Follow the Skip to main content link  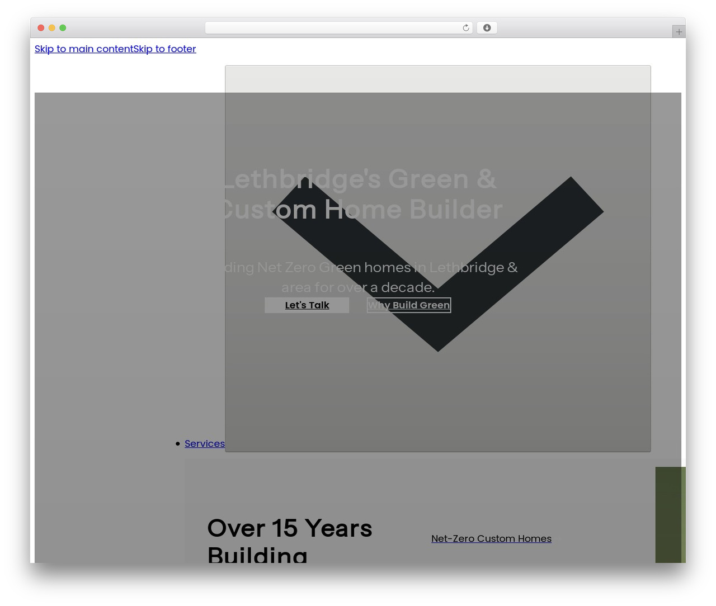pos(84,49)
